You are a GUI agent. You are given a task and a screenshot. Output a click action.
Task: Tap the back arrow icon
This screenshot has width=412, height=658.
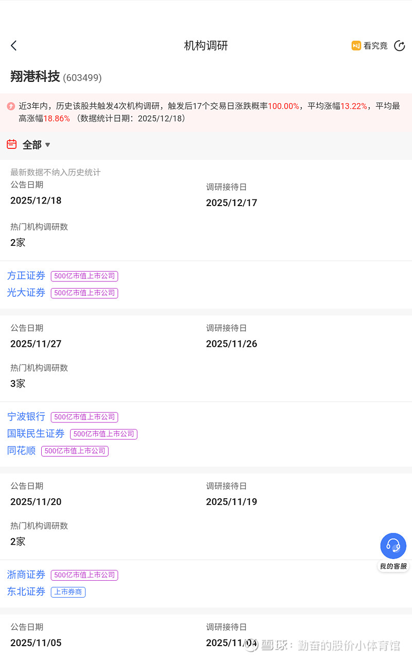tap(14, 46)
